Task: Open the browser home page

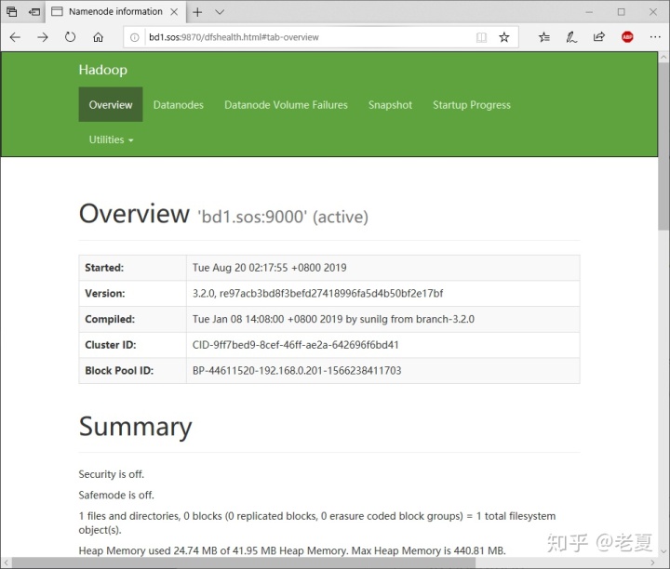Action: pos(98,37)
